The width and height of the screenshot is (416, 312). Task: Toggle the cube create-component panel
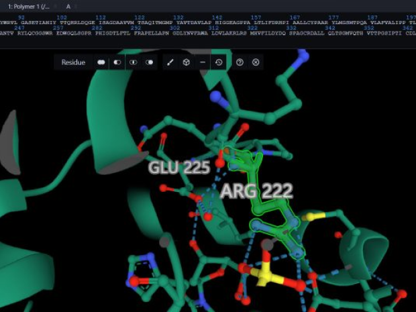pos(187,62)
